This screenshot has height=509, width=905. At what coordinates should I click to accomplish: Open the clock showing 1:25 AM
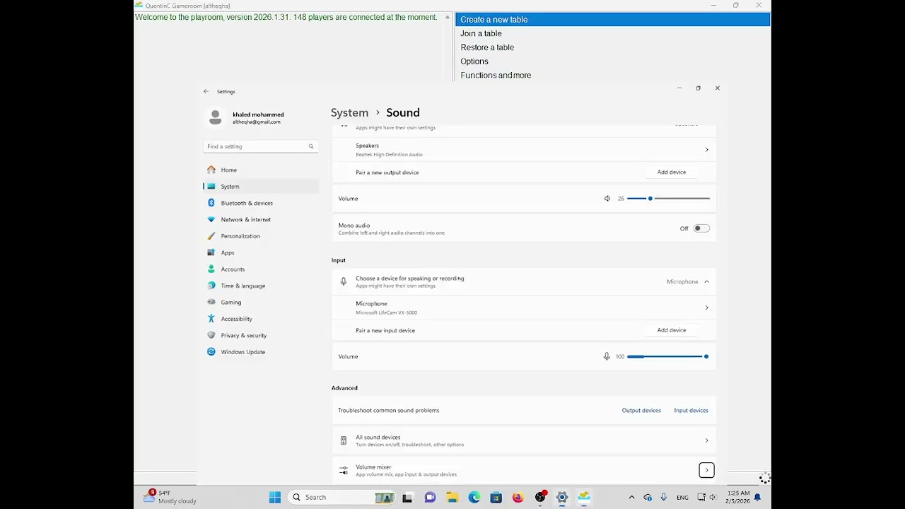[x=737, y=497]
